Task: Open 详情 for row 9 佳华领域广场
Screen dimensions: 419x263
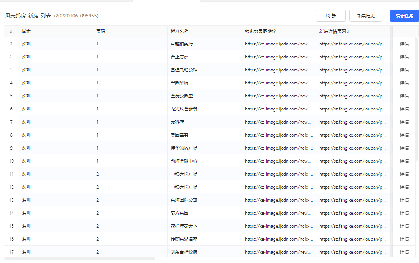Action: pyautogui.click(x=404, y=148)
